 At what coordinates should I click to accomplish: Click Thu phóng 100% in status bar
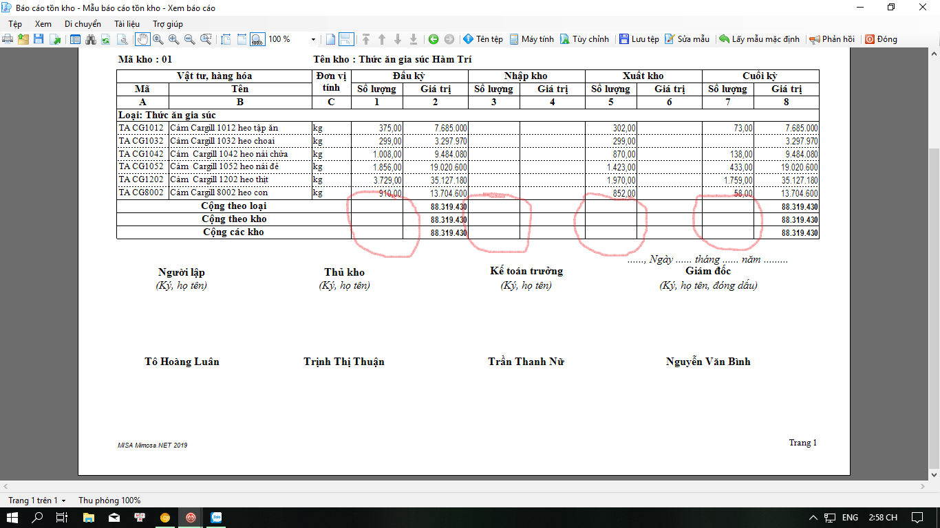tap(109, 500)
